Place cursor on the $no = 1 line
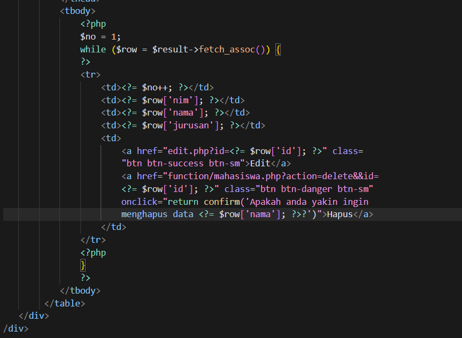The image size is (462, 338). (x=101, y=36)
